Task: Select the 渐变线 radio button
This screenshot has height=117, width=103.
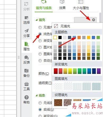Action: tap(40, 116)
